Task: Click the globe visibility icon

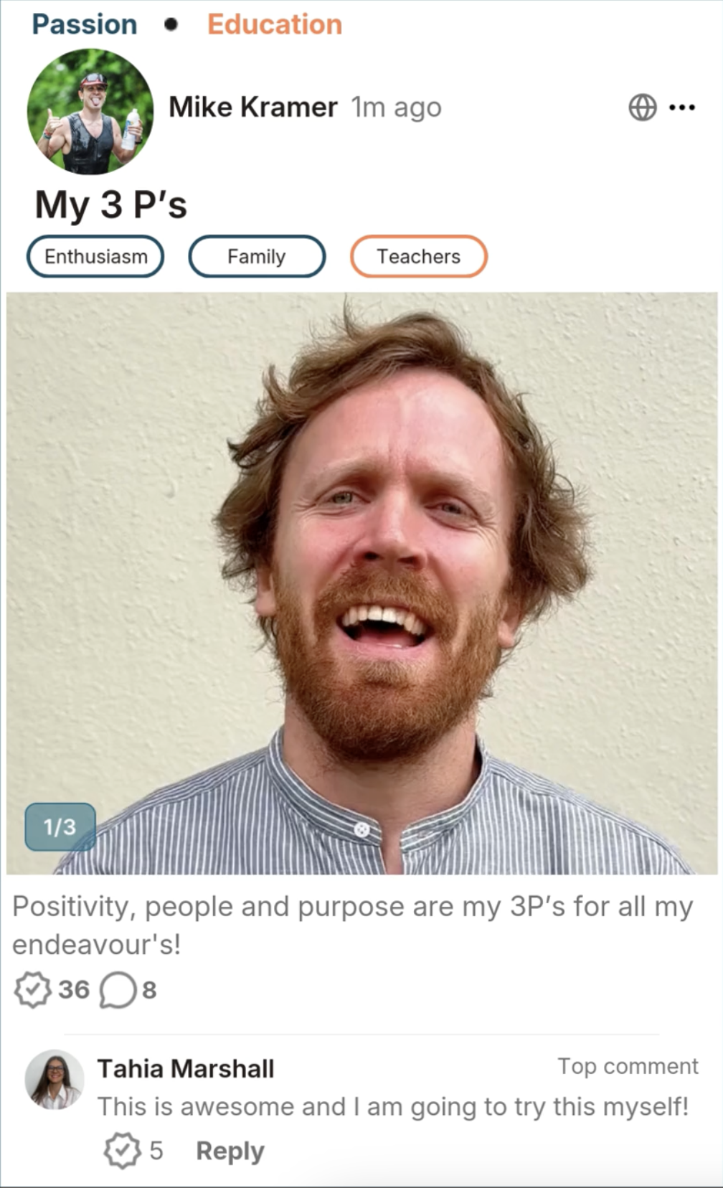Action: (x=642, y=108)
